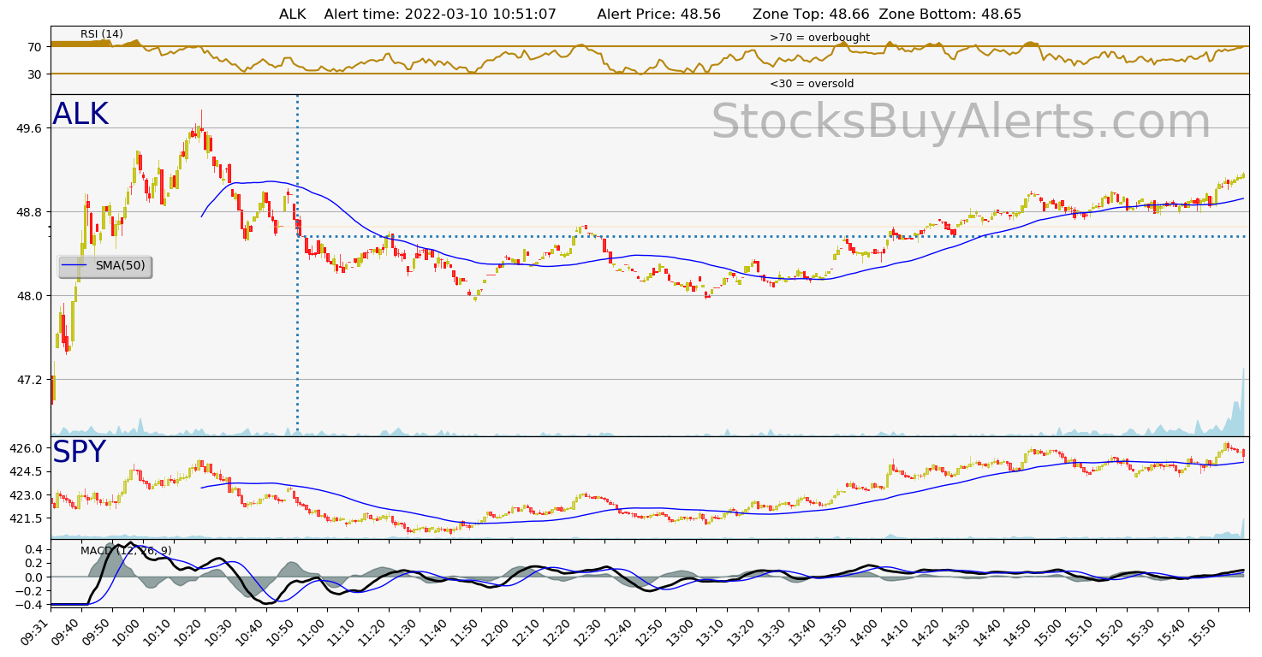The image size is (1262, 657).
Task: Select 'Alert time: 2022-03-10 10:51:07' in the title
Action: [x=440, y=15]
